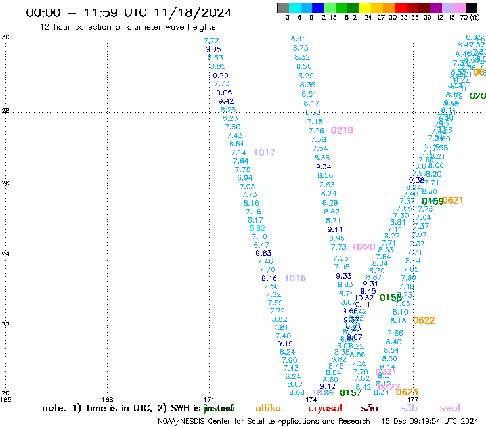Click the yellow 24 ft legend swatch
Screen dimensions: 486x427
[x=365, y=8]
